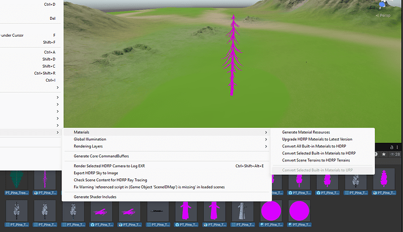Toggle hidden packages eye icon showing 28

[395, 154]
